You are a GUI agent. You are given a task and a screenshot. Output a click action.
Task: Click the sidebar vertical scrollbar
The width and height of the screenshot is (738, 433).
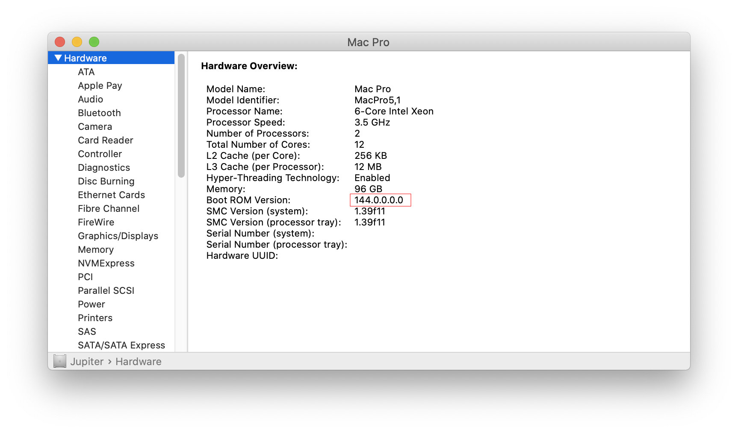pos(181,115)
